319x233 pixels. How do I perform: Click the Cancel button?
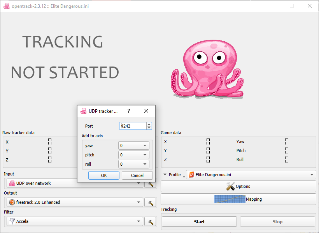click(137, 175)
